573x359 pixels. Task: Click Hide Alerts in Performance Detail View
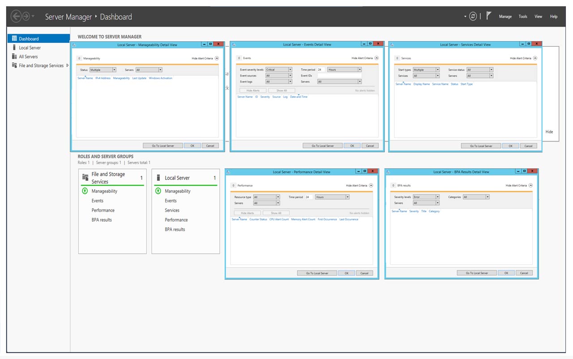pos(248,213)
